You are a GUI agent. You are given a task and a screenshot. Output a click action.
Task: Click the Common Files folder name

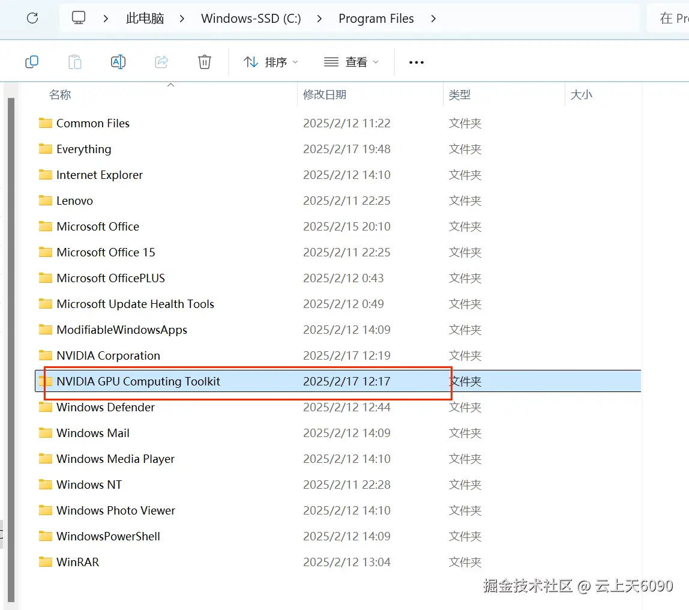pos(92,123)
